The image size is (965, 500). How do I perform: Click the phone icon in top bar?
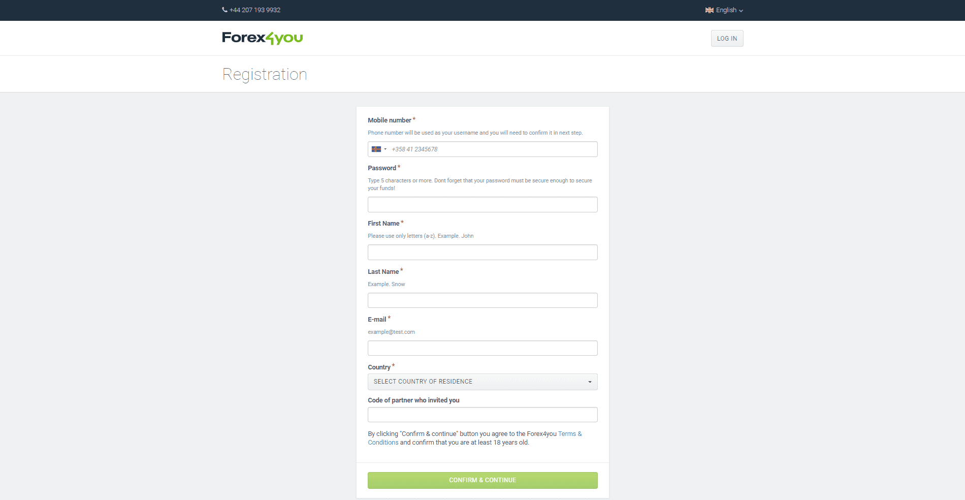[224, 10]
